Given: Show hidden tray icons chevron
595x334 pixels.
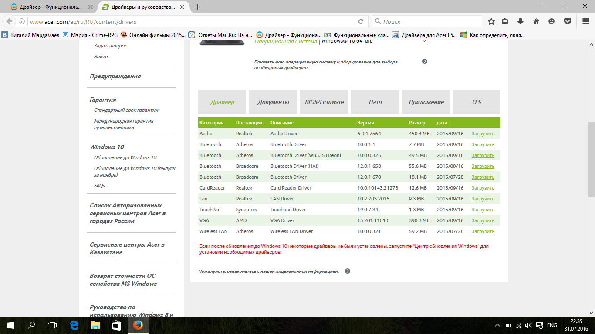Looking at the screenshot, I should coord(497,325).
